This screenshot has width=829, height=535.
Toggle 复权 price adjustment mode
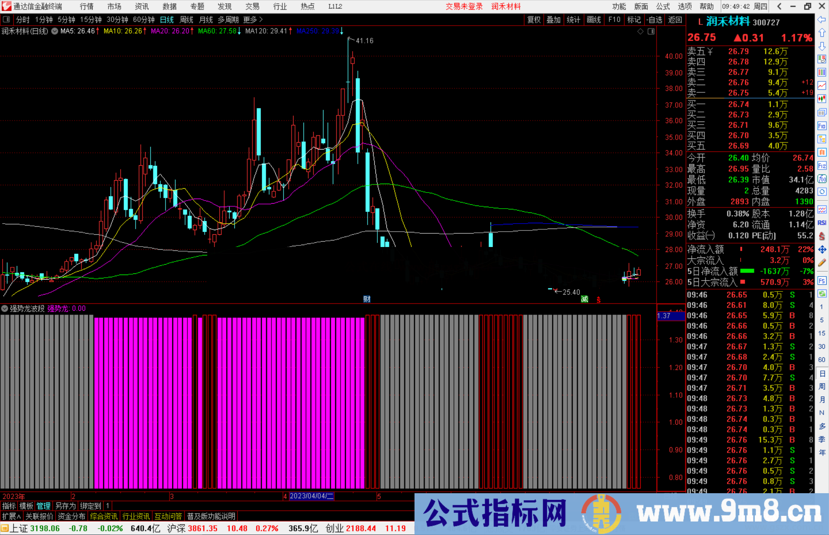point(533,20)
